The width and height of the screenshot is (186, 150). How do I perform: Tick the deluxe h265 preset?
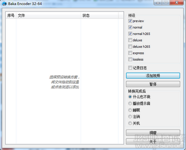[130, 47]
